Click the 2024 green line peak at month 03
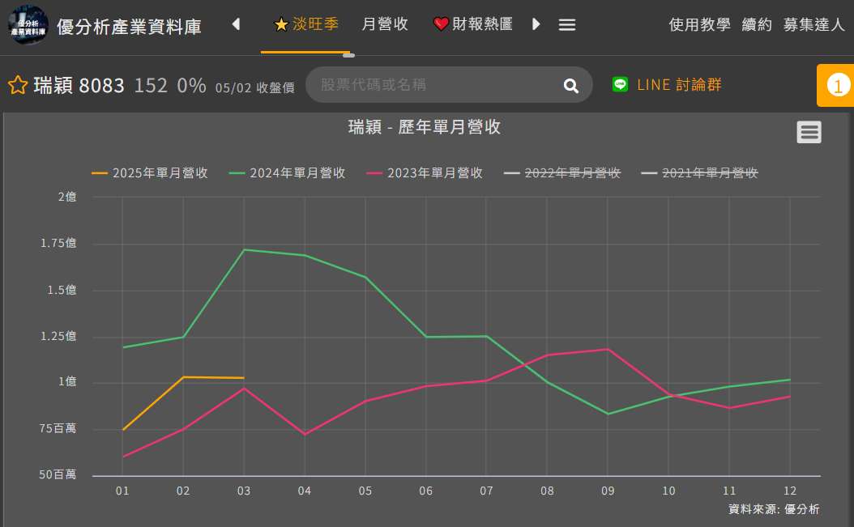 pos(243,250)
